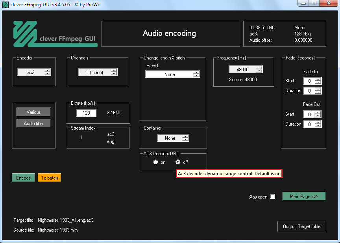Click the clever FFmpeg-GUI logo
The width and height of the screenshot is (340, 243).
55,34
